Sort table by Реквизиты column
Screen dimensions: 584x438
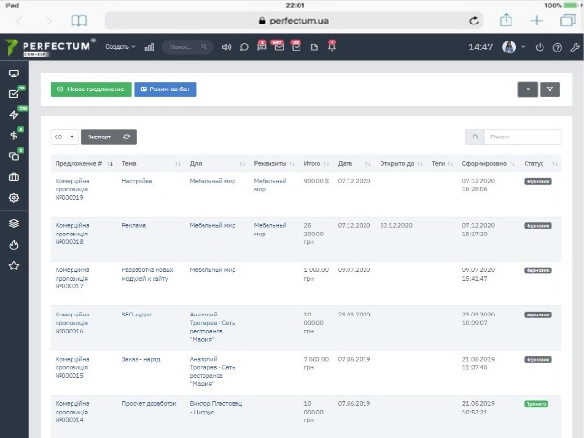tap(274, 164)
